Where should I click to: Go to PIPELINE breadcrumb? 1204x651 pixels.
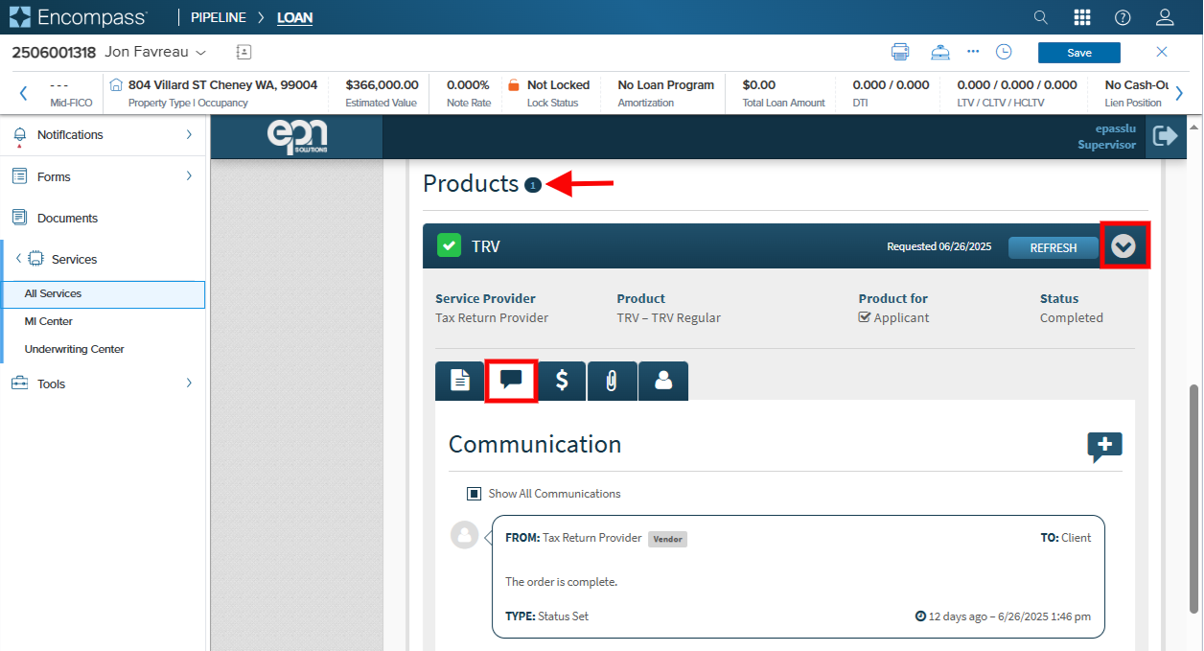(x=219, y=17)
